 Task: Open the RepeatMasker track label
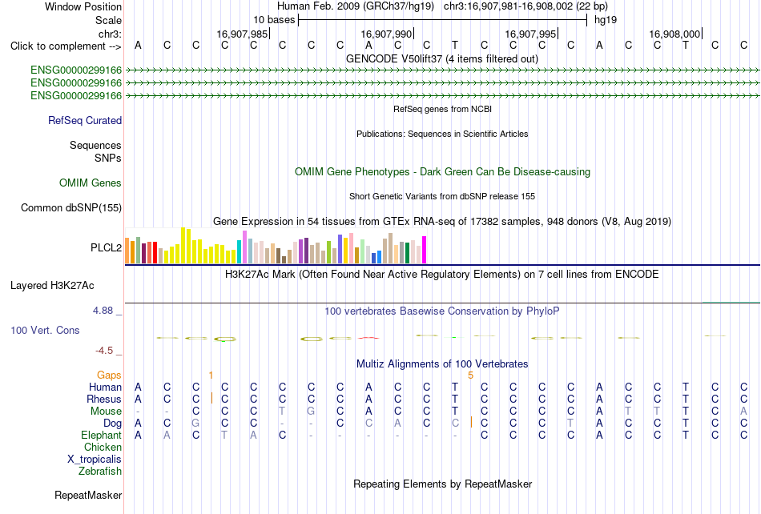88,495
